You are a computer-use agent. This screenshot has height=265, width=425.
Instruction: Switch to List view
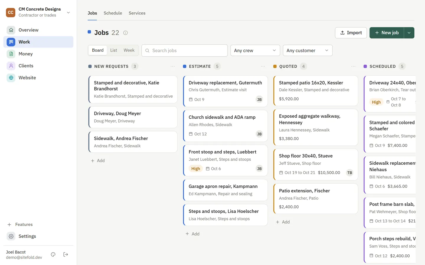pos(114,50)
